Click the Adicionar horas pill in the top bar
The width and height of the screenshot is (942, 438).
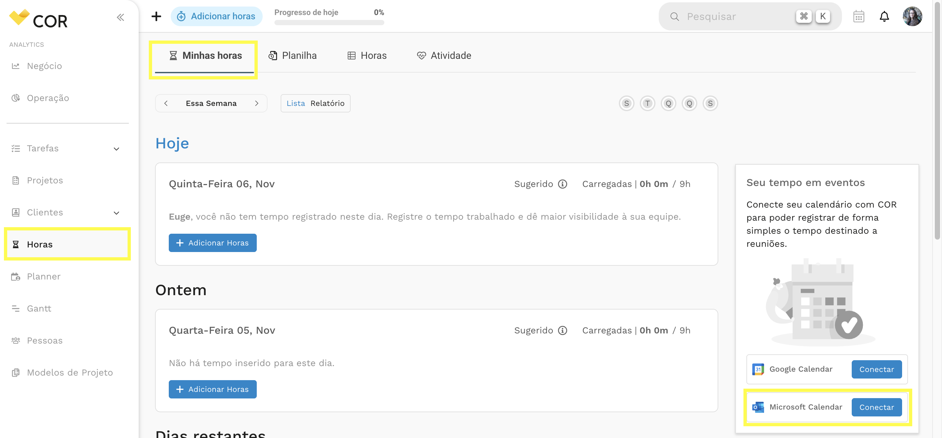tap(217, 16)
